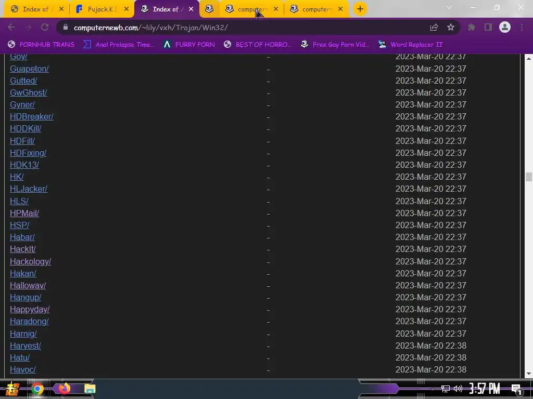Click the scrollbar up arrow

click(x=528, y=58)
